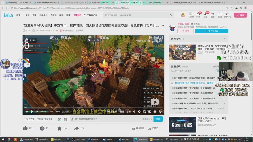
Task: Open the 赛事 nav item
Action: click(68, 15)
